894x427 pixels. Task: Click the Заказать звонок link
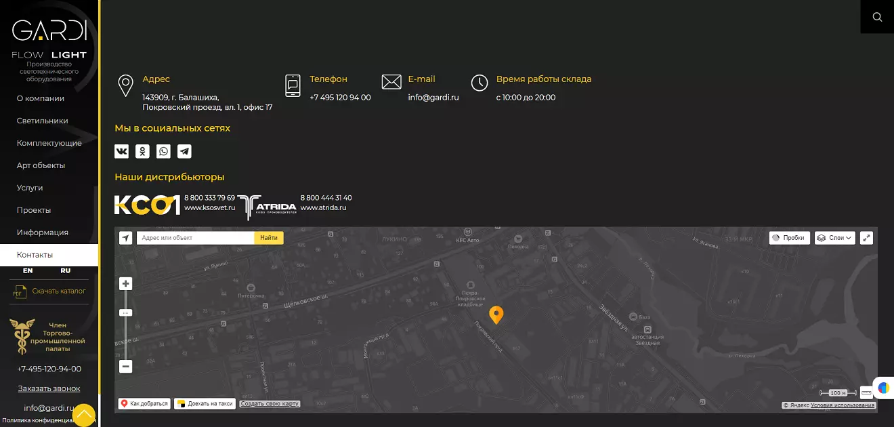pyautogui.click(x=49, y=388)
